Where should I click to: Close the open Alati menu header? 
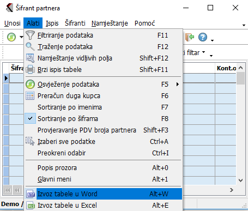(33, 23)
